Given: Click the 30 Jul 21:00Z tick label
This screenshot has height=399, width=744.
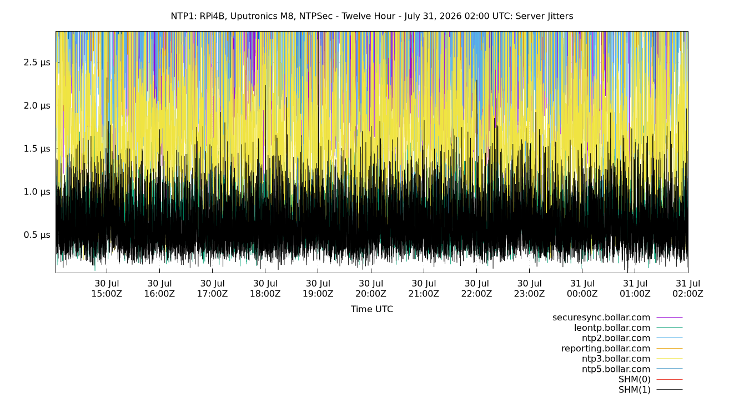Looking at the screenshot, I should (x=424, y=289).
